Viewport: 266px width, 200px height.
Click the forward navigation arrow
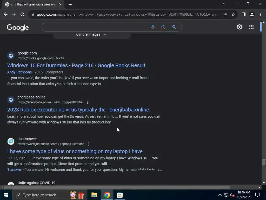[x=14, y=15]
